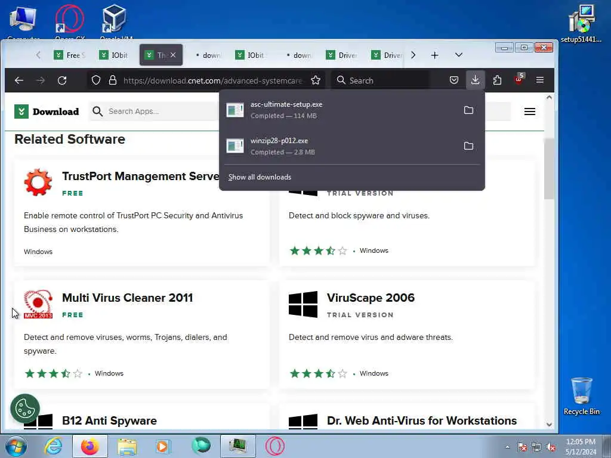The image size is (611, 458).
Task: Open Dr. Web Anti-Virus for Workstations
Action: pos(422,420)
